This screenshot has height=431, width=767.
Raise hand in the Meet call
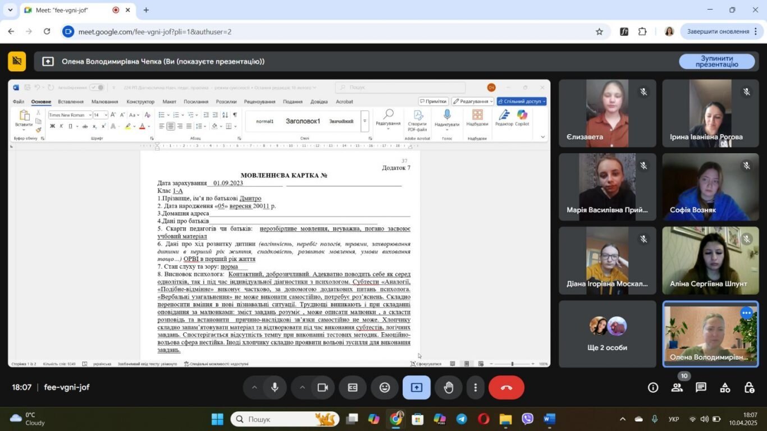[449, 387]
